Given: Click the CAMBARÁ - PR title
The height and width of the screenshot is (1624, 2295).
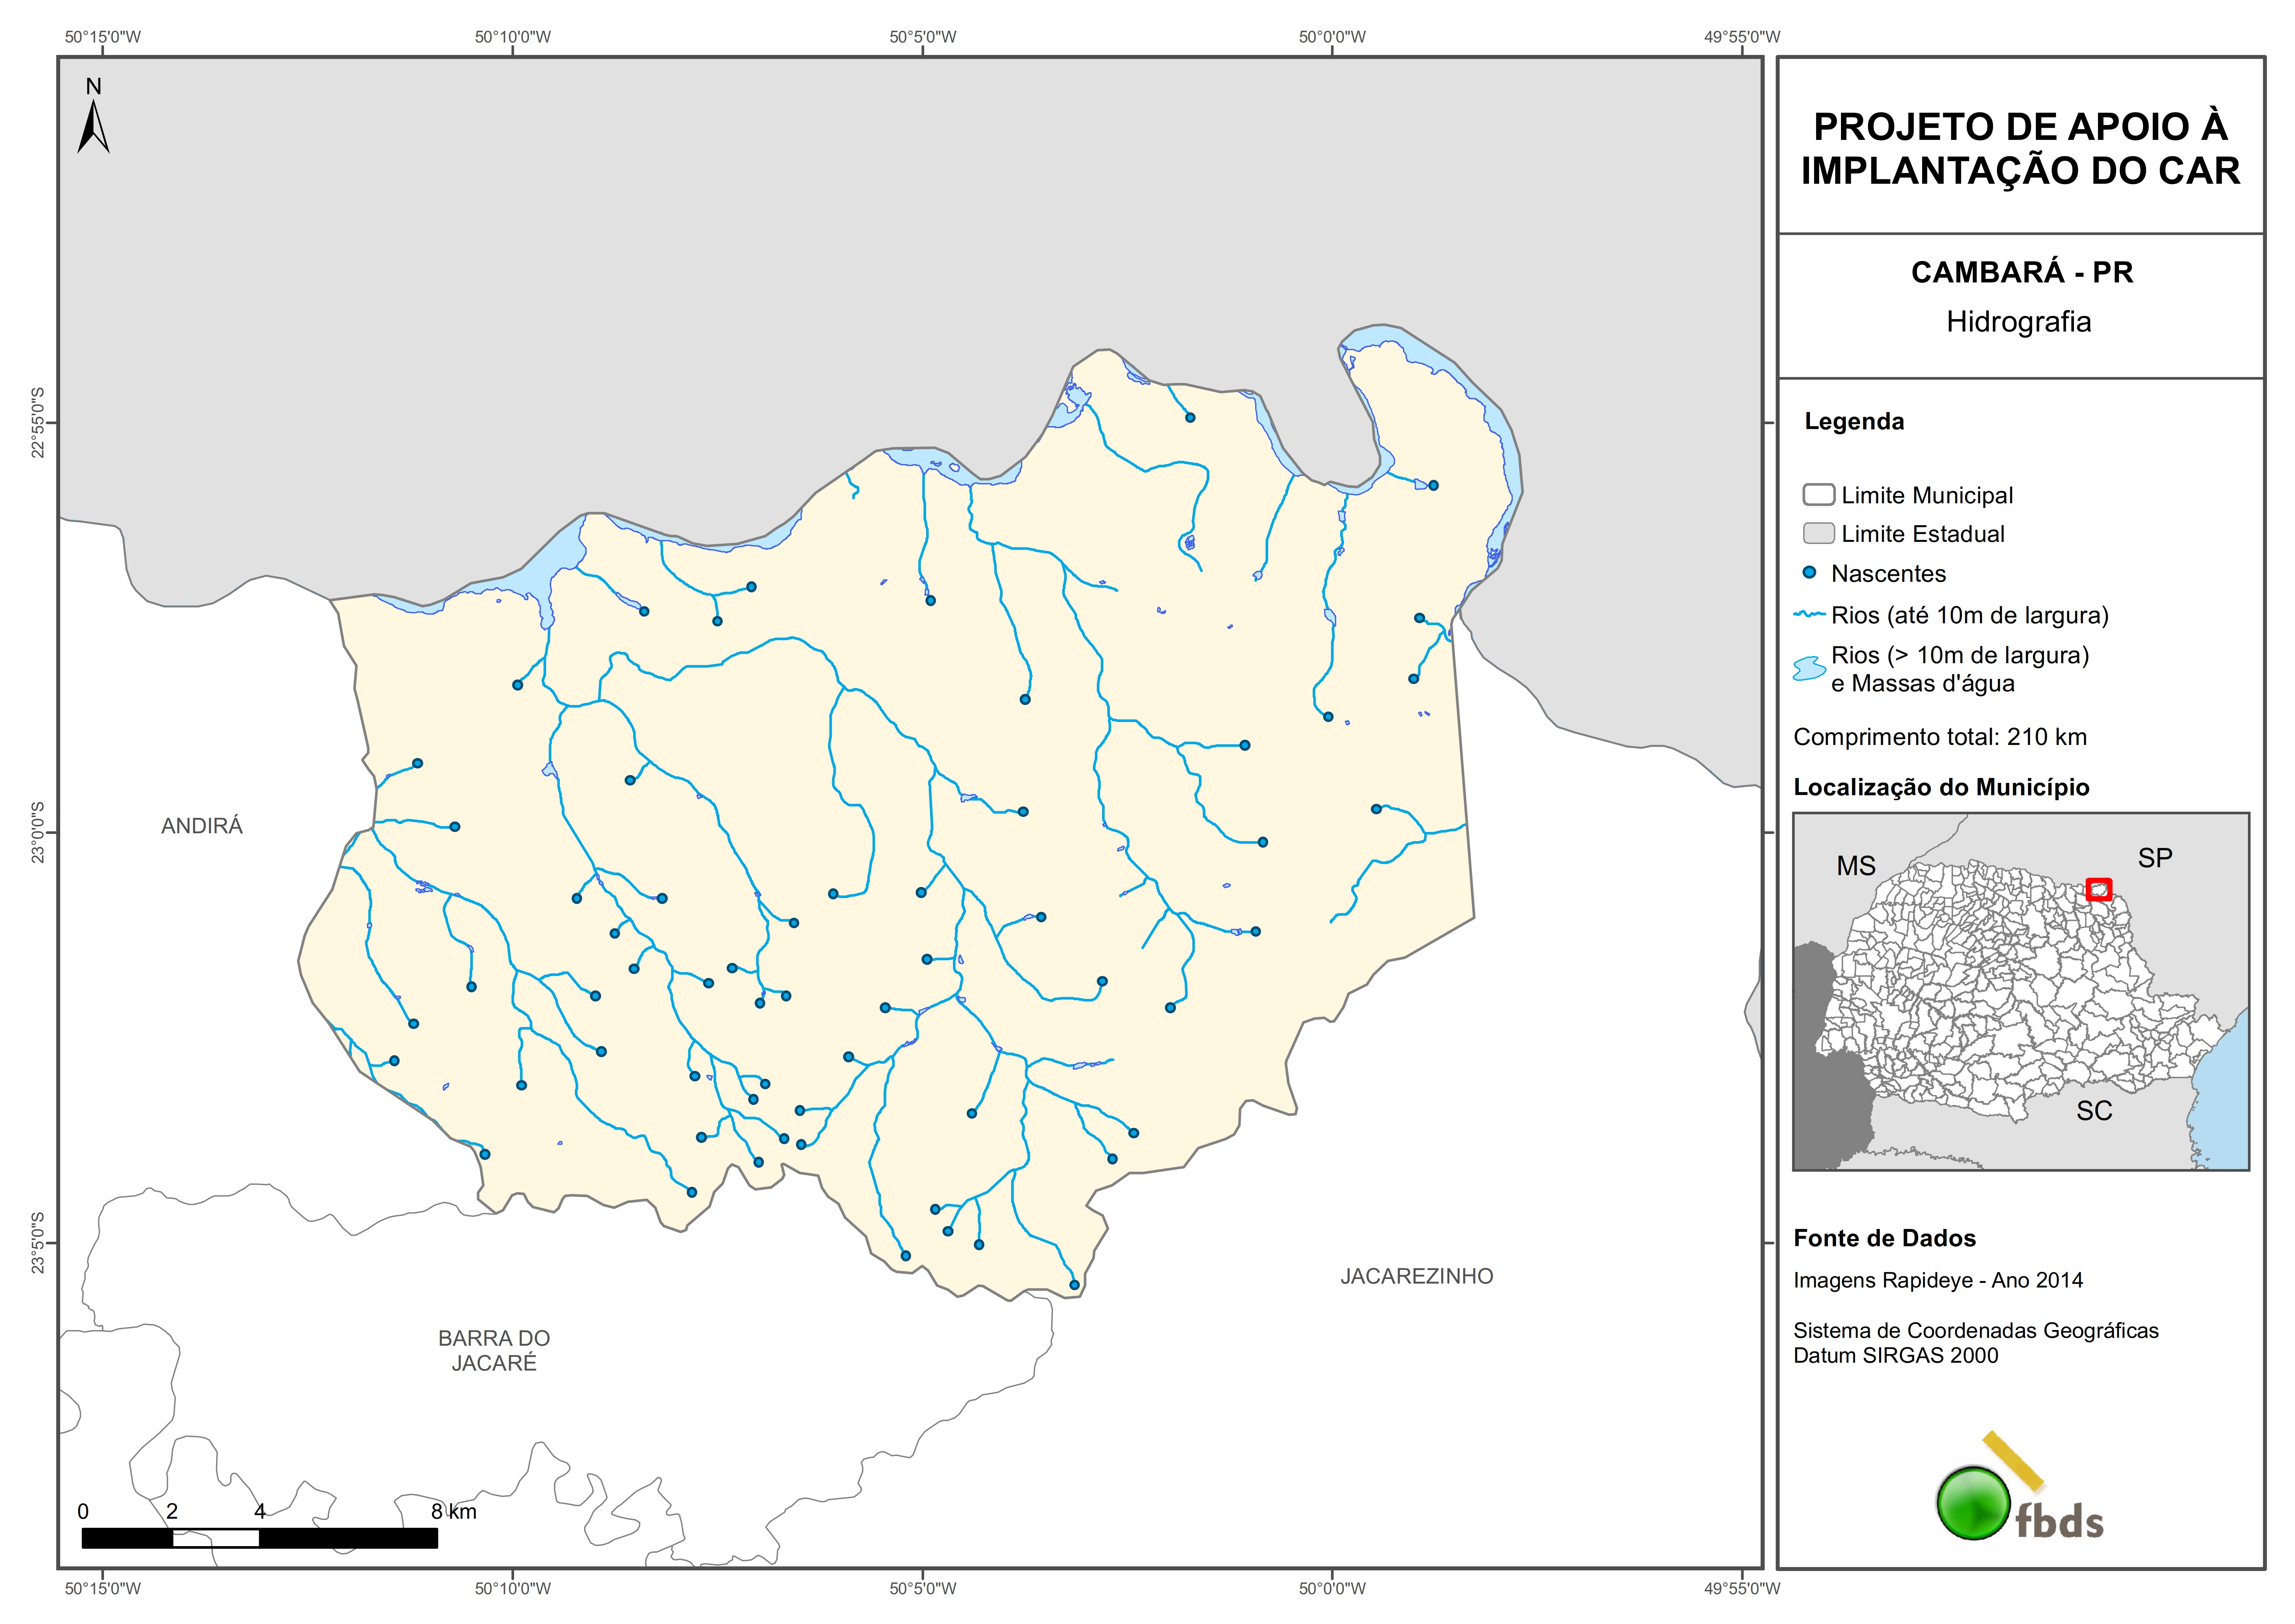Looking at the screenshot, I should click(2021, 272).
